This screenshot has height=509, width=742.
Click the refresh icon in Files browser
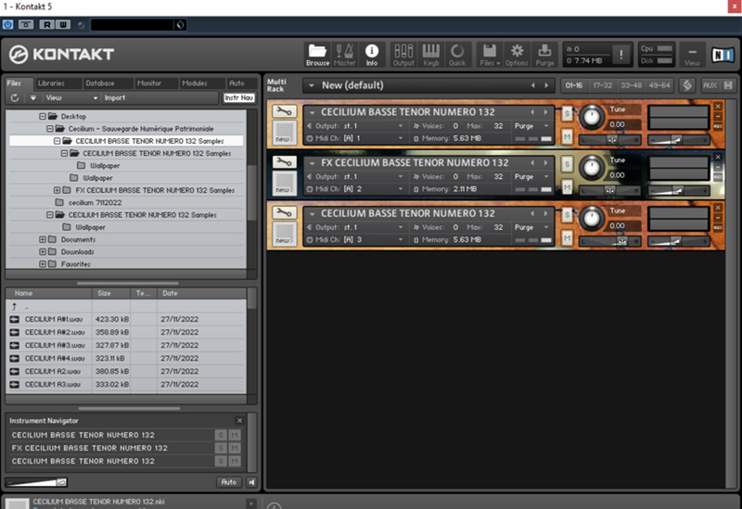(15, 98)
